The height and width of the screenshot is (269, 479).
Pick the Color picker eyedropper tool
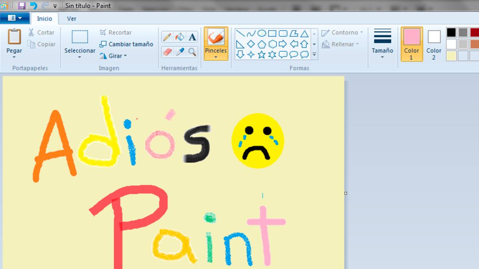coord(180,52)
